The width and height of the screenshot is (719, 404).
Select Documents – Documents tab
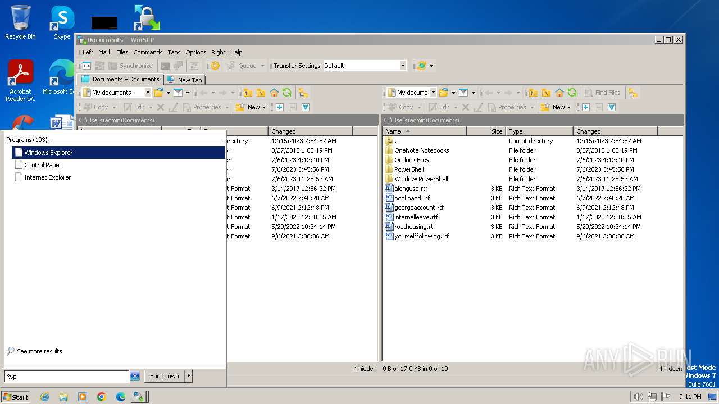(121, 79)
